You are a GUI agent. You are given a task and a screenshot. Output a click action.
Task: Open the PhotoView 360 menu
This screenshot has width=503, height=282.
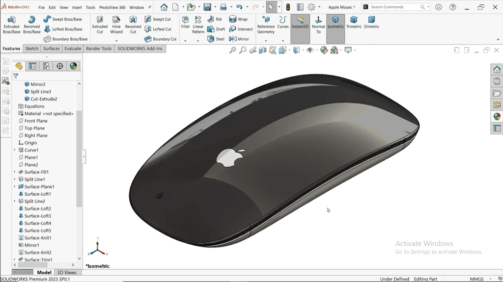[112, 7]
